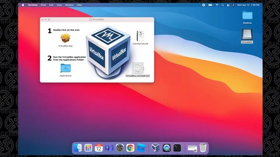Click the screen recording status icon
Viewport: 280px width, 157px height.
(203, 5)
